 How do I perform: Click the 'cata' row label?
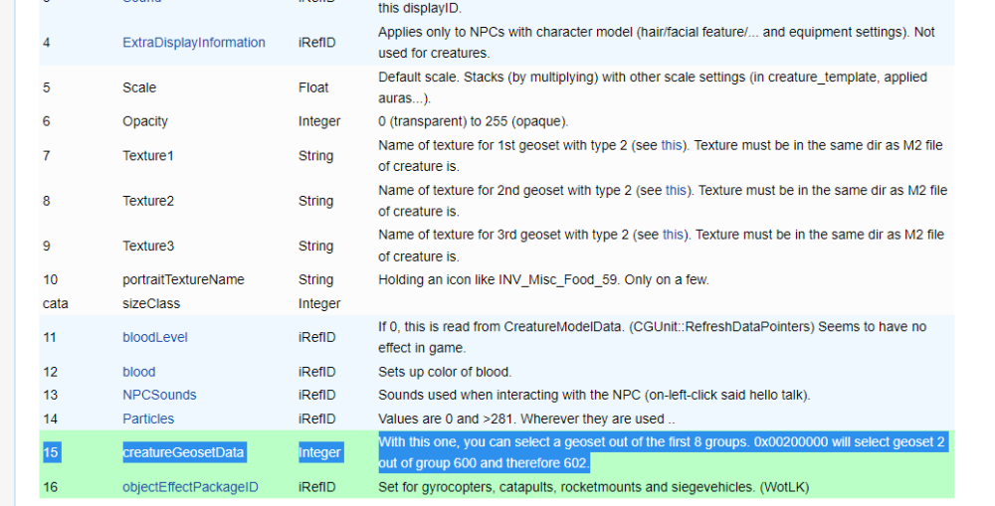56,303
